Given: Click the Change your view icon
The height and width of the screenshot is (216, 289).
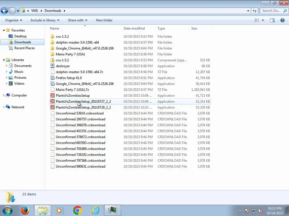Looking at the screenshot, I should [x=257, y=20].
